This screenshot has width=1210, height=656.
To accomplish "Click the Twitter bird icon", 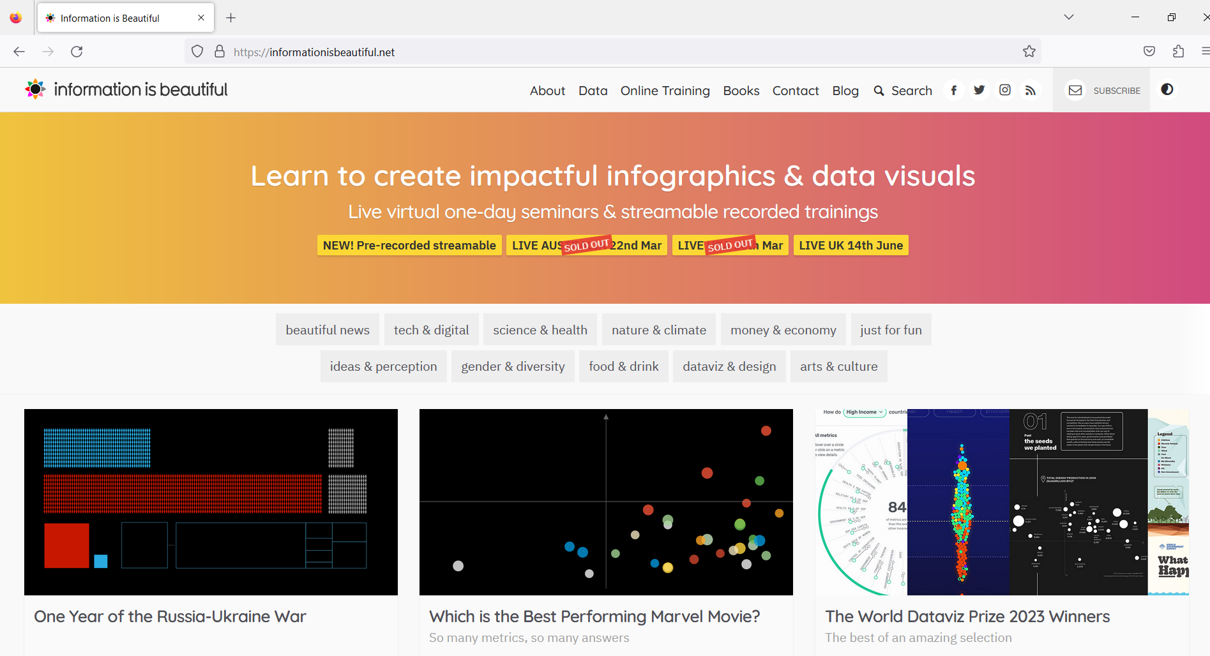I will (979, 90).
